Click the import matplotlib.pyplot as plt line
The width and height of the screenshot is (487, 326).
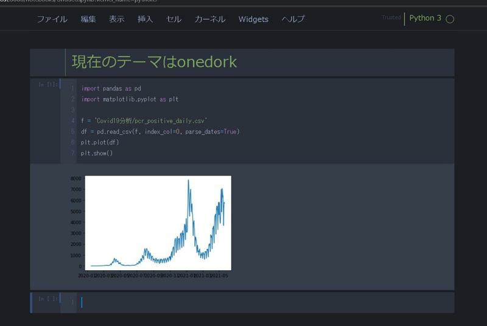pyautogui.click(x=130, y=100)
